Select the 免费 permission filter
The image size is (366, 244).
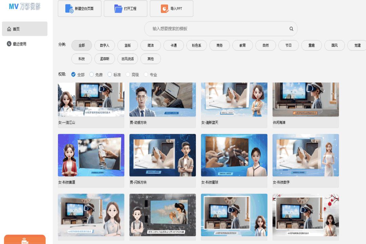[91, 74]
